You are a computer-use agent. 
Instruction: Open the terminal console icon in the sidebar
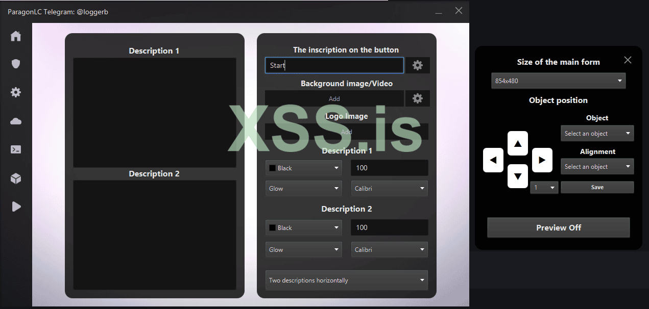(x=16, y=149)
